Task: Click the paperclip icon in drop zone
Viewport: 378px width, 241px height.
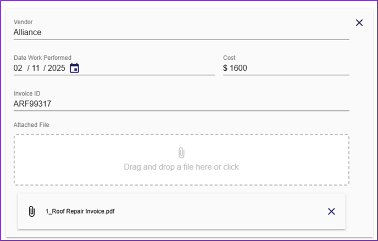Action: coord(181,153)
